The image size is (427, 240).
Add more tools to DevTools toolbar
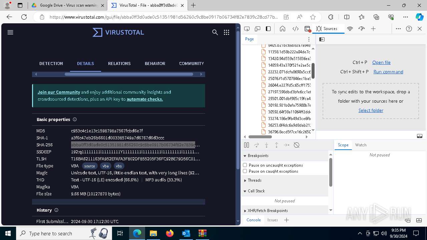coord(373,29)
